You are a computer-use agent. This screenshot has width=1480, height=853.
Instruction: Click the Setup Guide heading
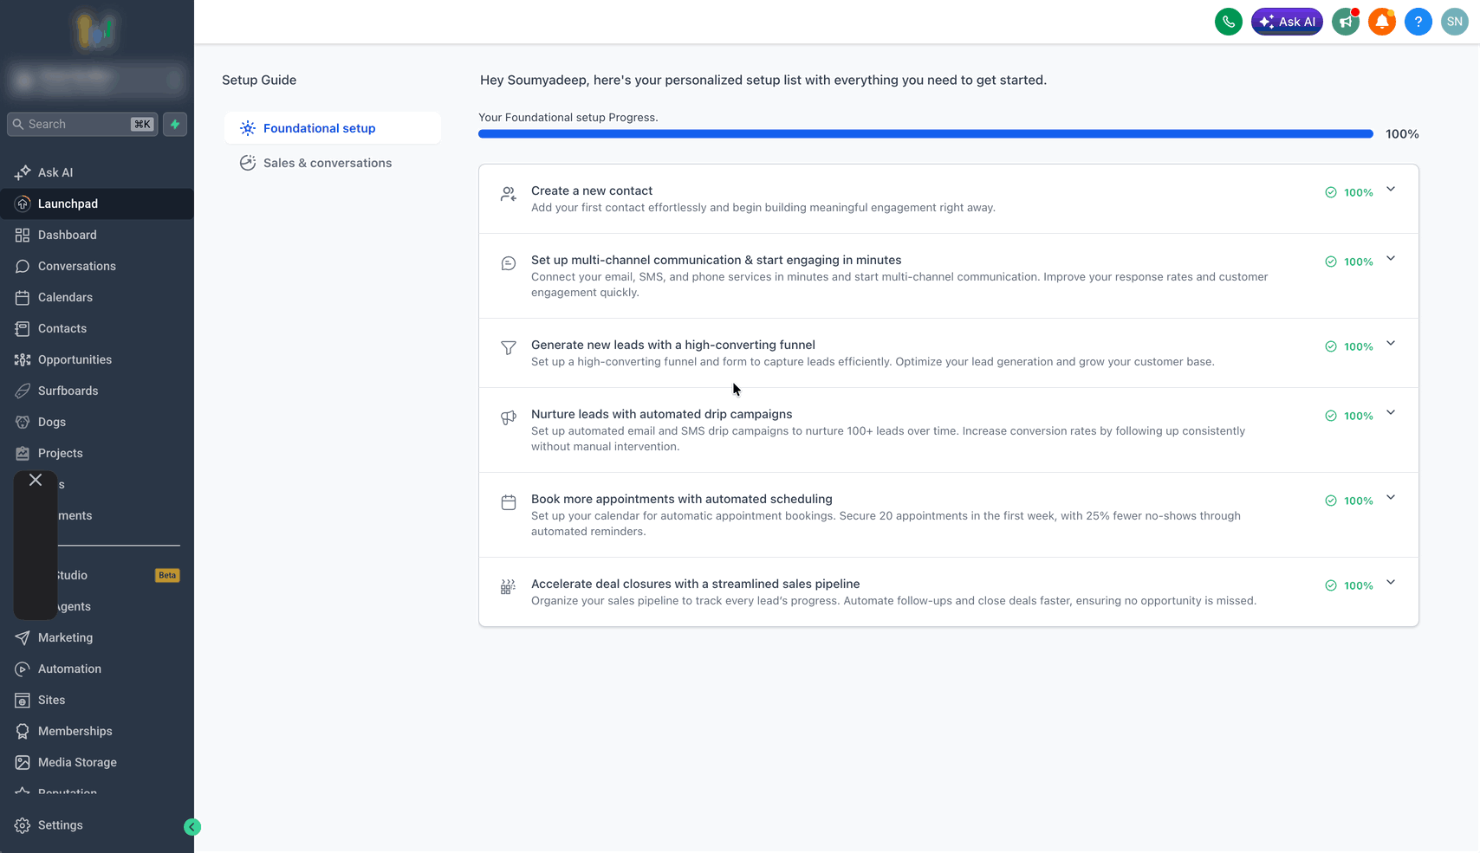(259, 80)
